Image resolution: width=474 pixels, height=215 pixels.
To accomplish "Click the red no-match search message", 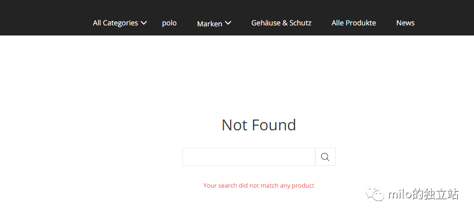I will point(259,186).
